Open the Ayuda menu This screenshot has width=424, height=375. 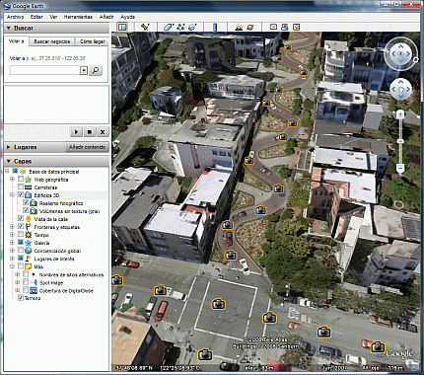point(127,17)
